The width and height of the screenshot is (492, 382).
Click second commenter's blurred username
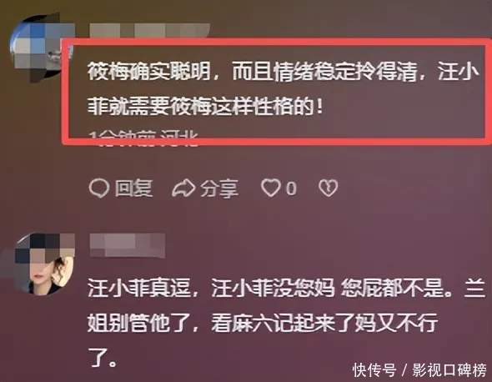click(x=128, y=245)
